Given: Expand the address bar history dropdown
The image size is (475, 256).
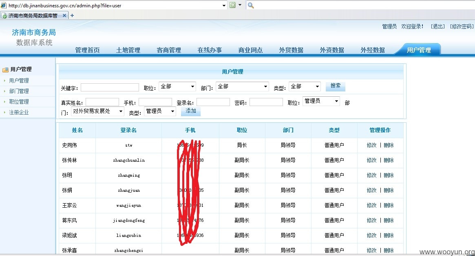Looking at the screenshot, I should point(224,5).
